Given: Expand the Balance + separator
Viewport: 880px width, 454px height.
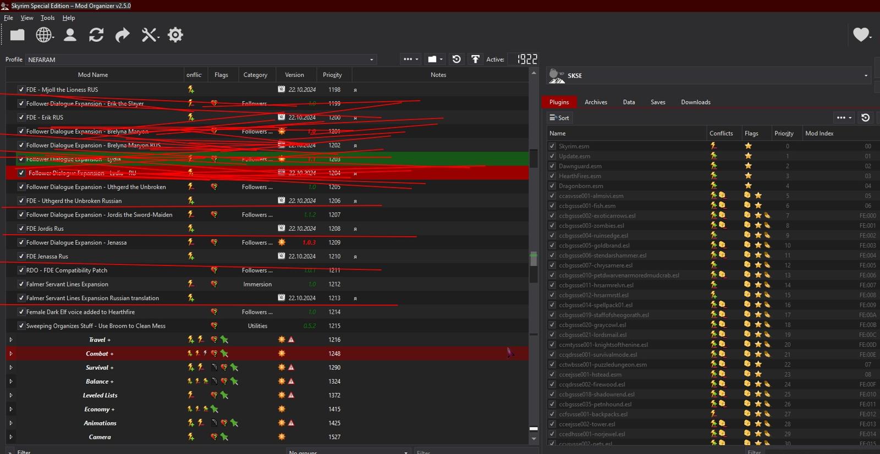Looking at the screenshot, I should point(10,381).
